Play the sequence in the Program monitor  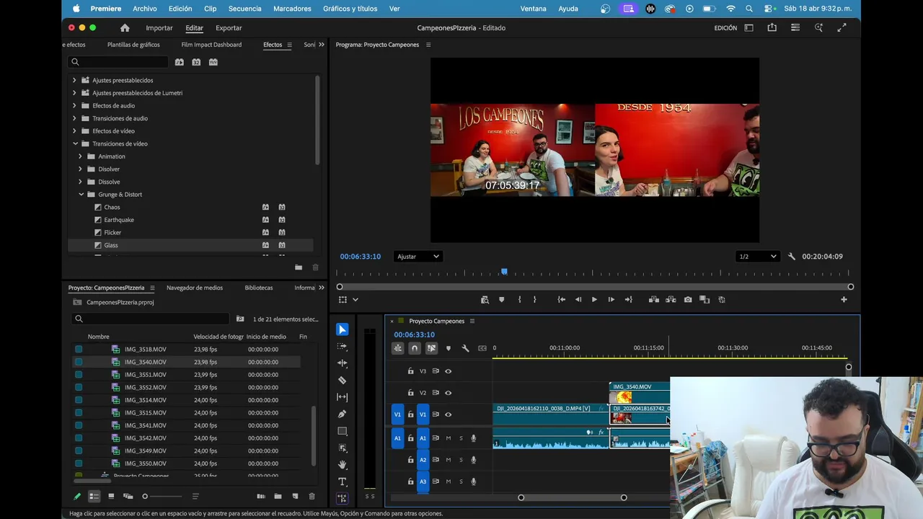coord(594,300)
